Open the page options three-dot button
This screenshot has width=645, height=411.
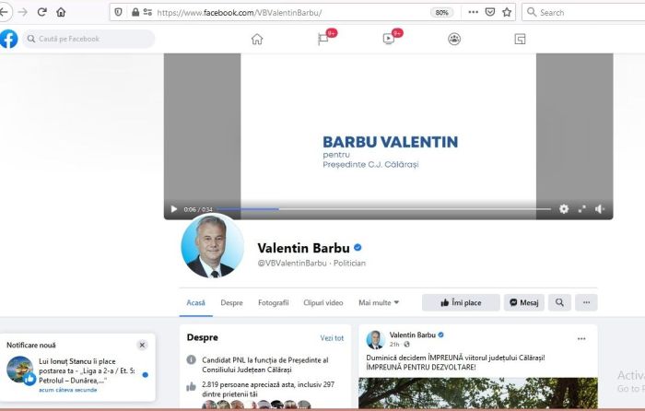586,302
